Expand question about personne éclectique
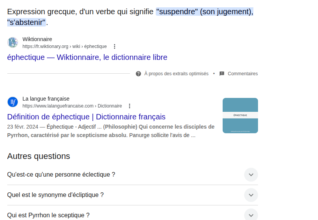The image size is (318, 220). pos(251,175)
